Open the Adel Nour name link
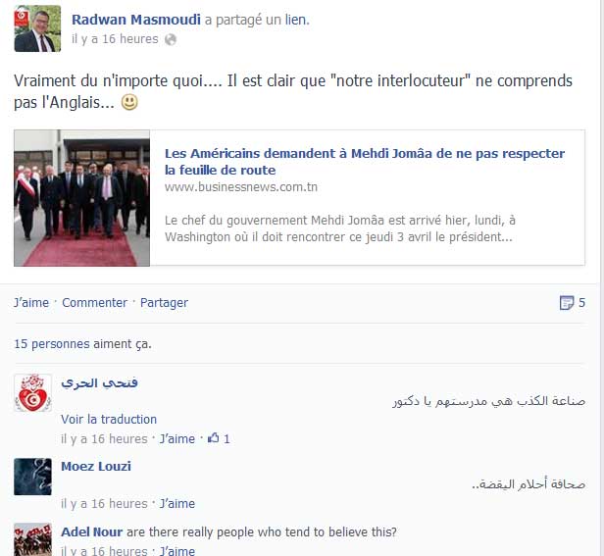Image resolution: width=604 pixels, height=556 pixels. point(92,532)
